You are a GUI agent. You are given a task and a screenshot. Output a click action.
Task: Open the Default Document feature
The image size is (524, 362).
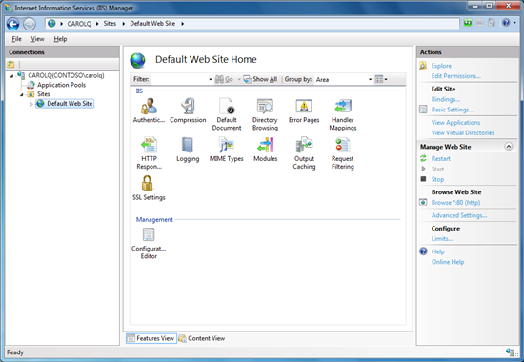[227, 114]
